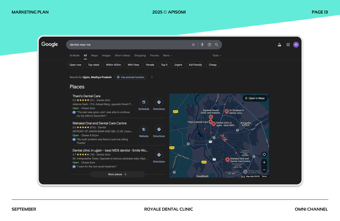
Task: Click the More places button
Action: (x=117, y=174)
